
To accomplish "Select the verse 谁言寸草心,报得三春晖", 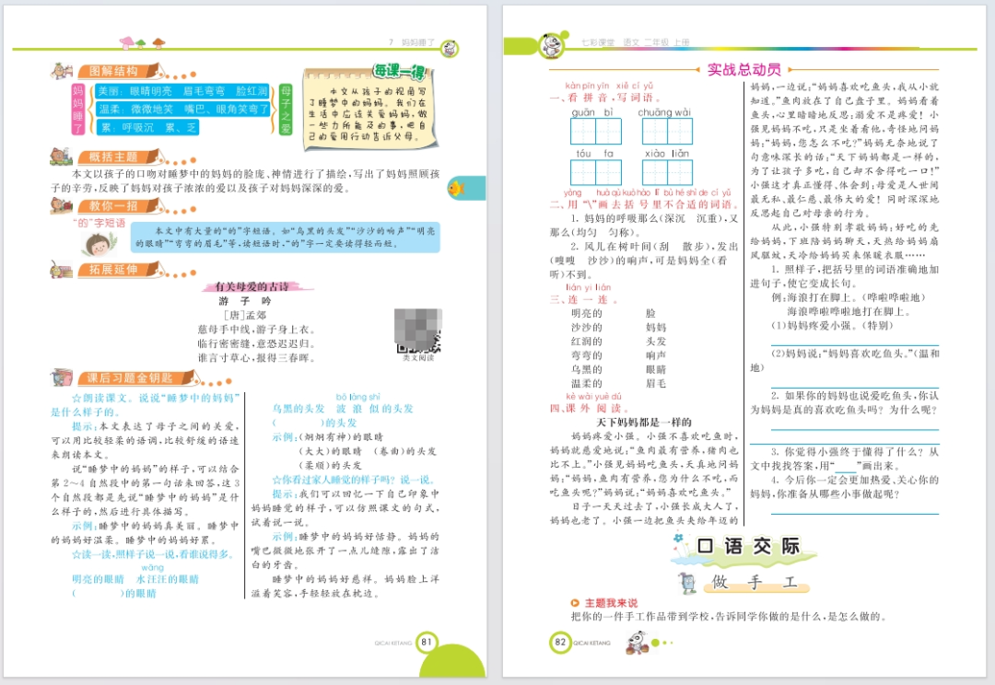I will click(256, 357).
